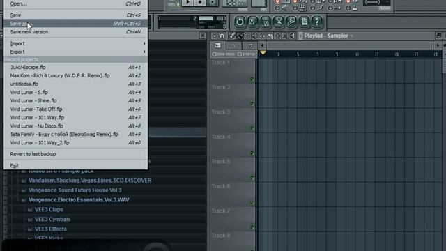Click the playlist horizontal scrollbar
Viewport: 446px width, 251px height.
(350, 45)
